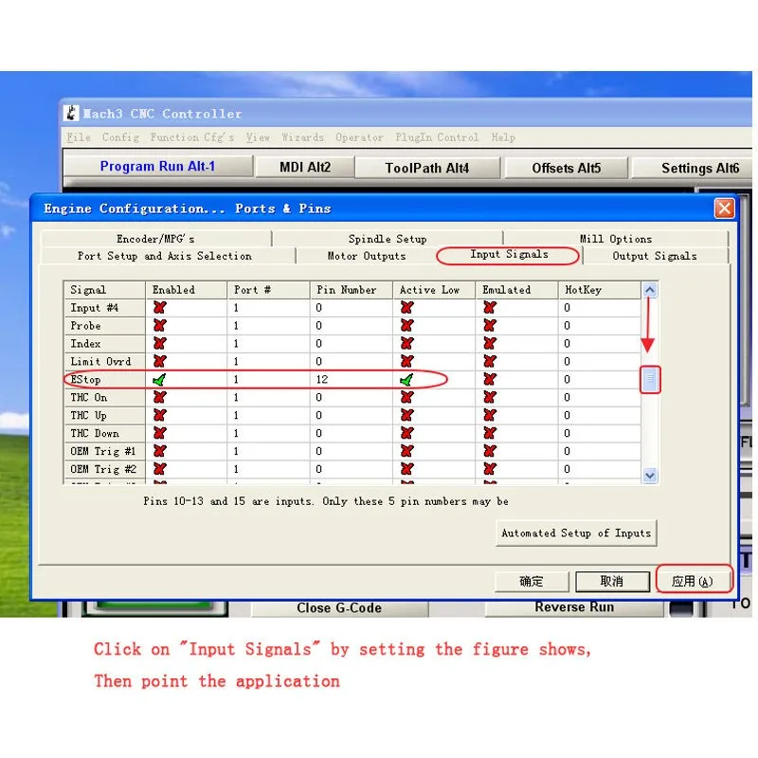Toggle Emulated mark for Limit Ovrd
The image size is (758, 758).
point(490,361)
